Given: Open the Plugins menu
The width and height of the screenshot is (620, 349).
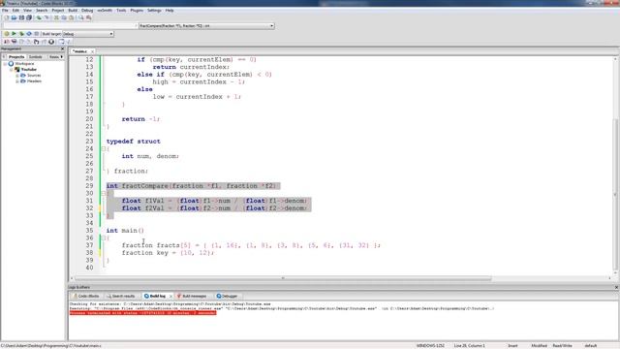Looking at the screenshot, I should [x=137, y=11].
